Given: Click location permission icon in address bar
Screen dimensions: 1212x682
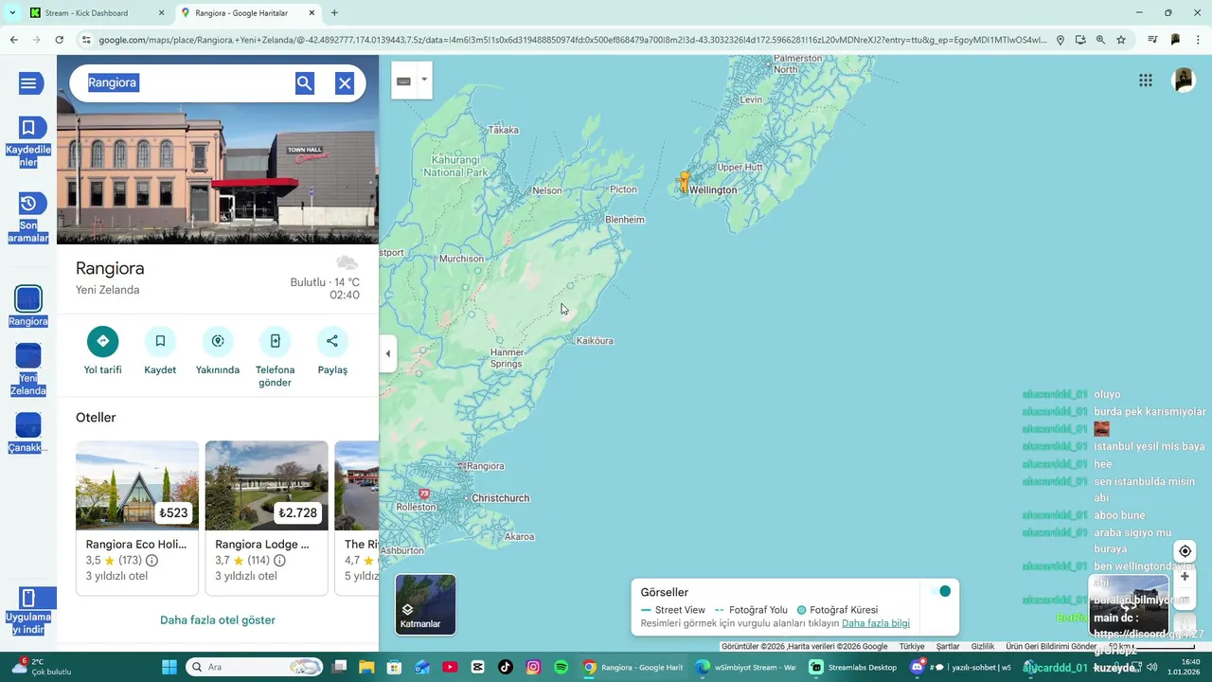Looking at the screenshot, I should click(x=1060, y=40).
